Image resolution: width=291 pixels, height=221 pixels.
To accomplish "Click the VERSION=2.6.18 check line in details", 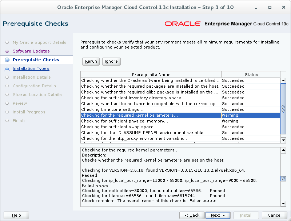I will (x=163, y=170).
